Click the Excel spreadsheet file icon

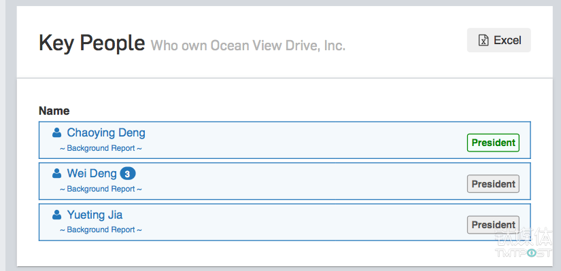tap(483, 40)
